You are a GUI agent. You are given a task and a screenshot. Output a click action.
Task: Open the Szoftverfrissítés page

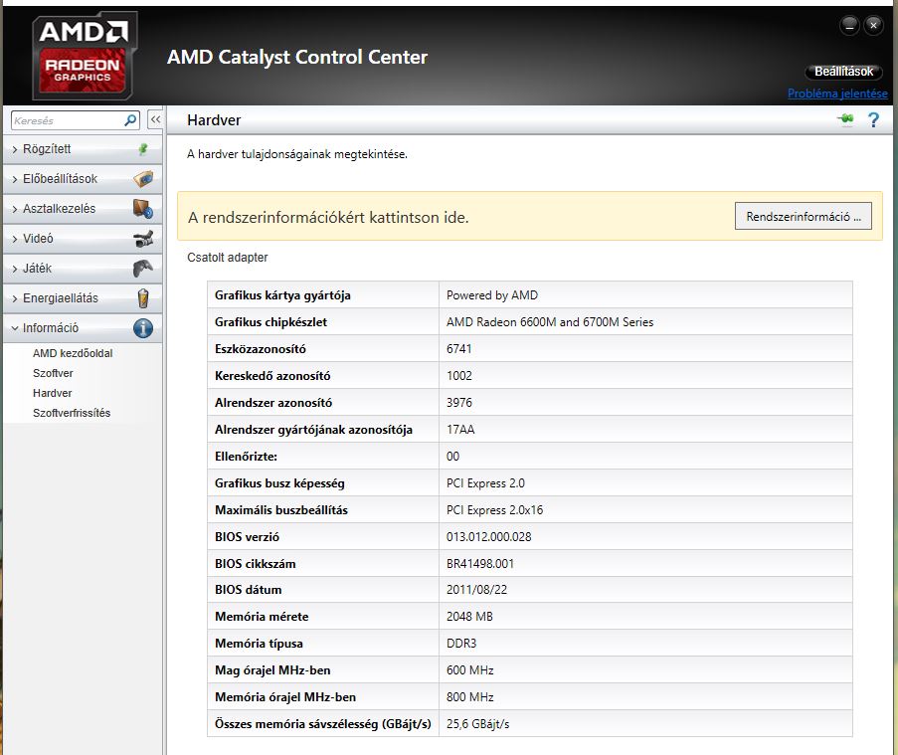[72, 413]
